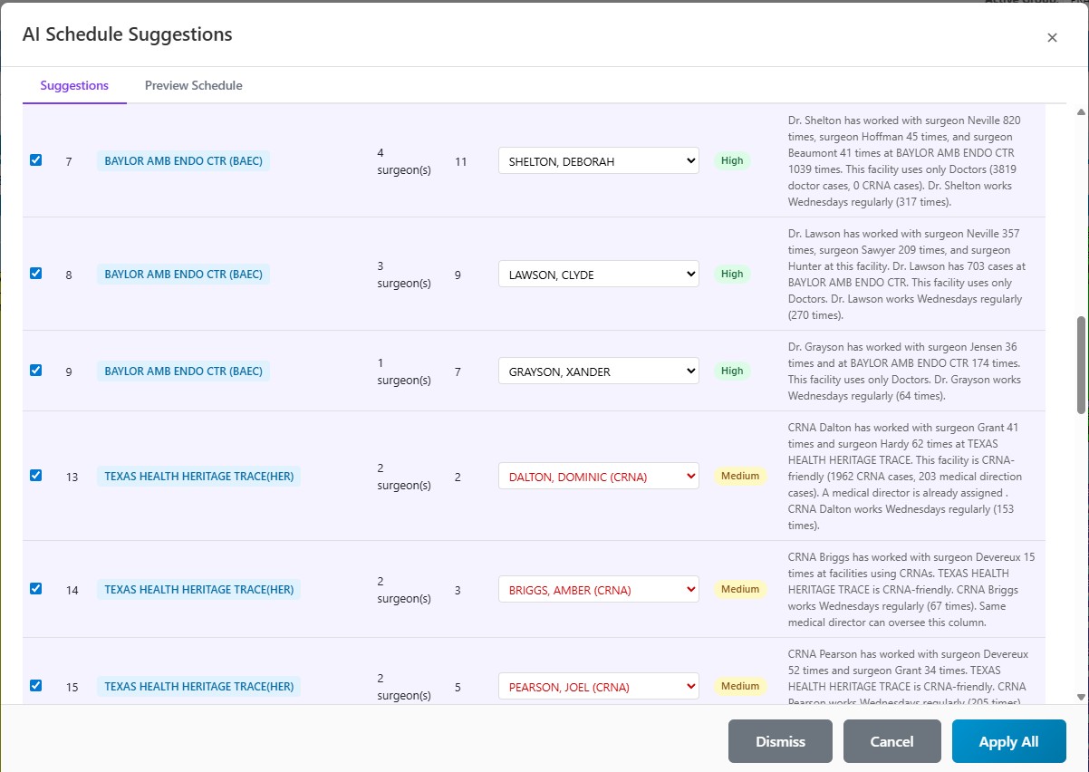The width and height of the screenshot is (1089, 772).
Task: Close the AI Schedule Suggestions dialog
Action: coord(1052,38)
